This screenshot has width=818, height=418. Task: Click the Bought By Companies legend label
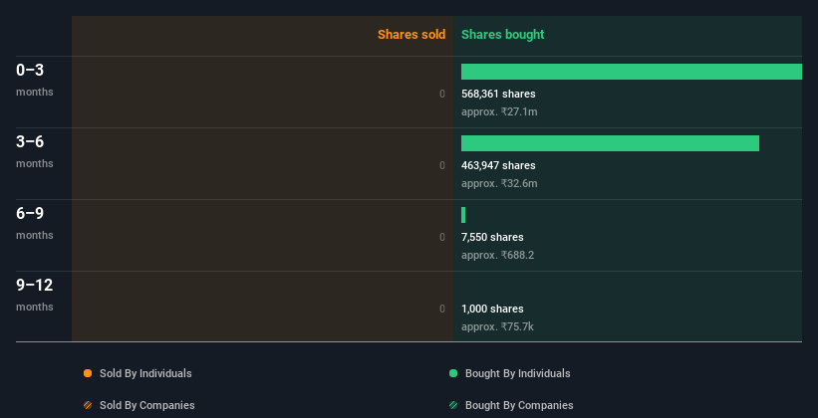519,405
